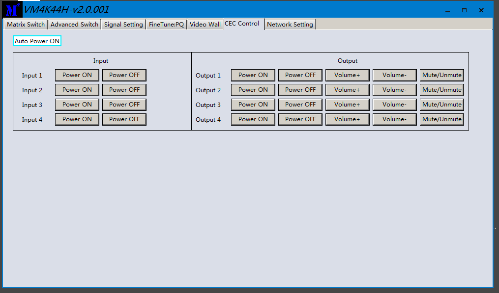Switch to the Matrix Switch tab
Screen dimensions: 499x293
click(26, 25)
